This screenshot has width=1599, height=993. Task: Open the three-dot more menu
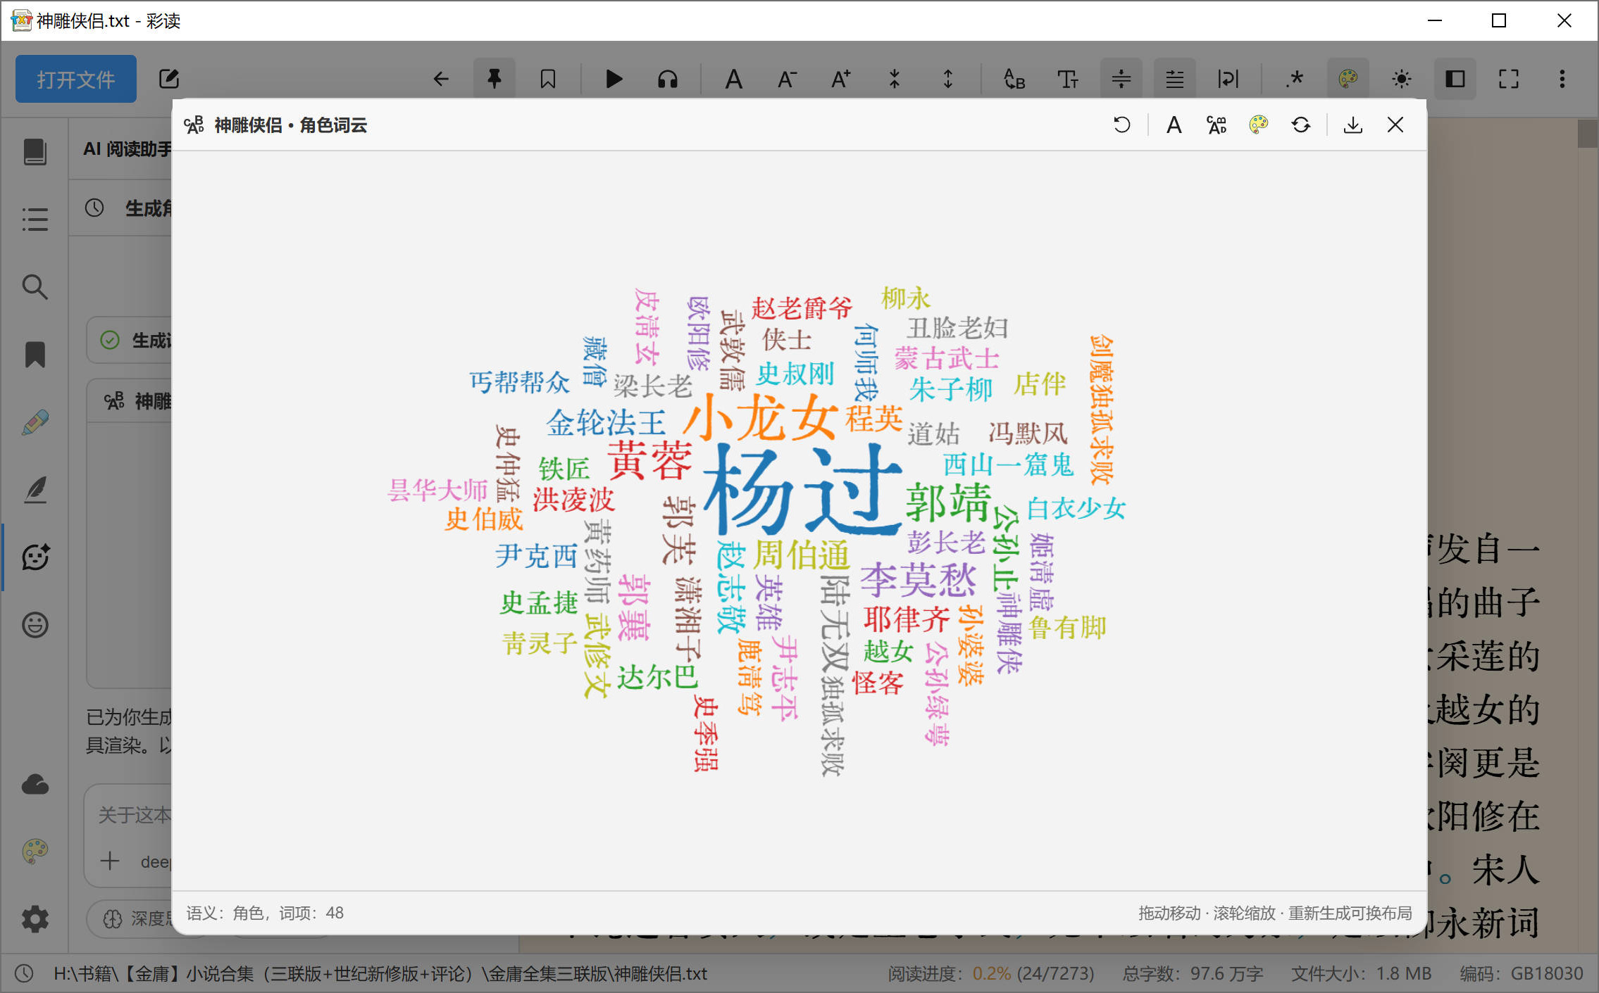pyautogui.click(x=1562, y=79)
